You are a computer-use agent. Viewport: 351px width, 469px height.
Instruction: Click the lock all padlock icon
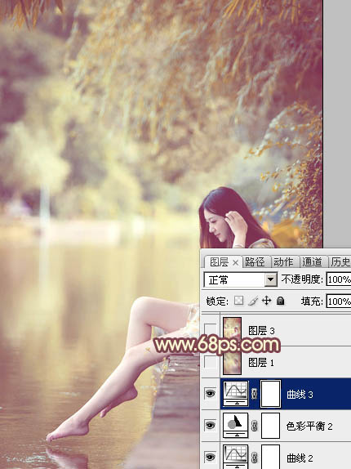[x=280, y=301]
